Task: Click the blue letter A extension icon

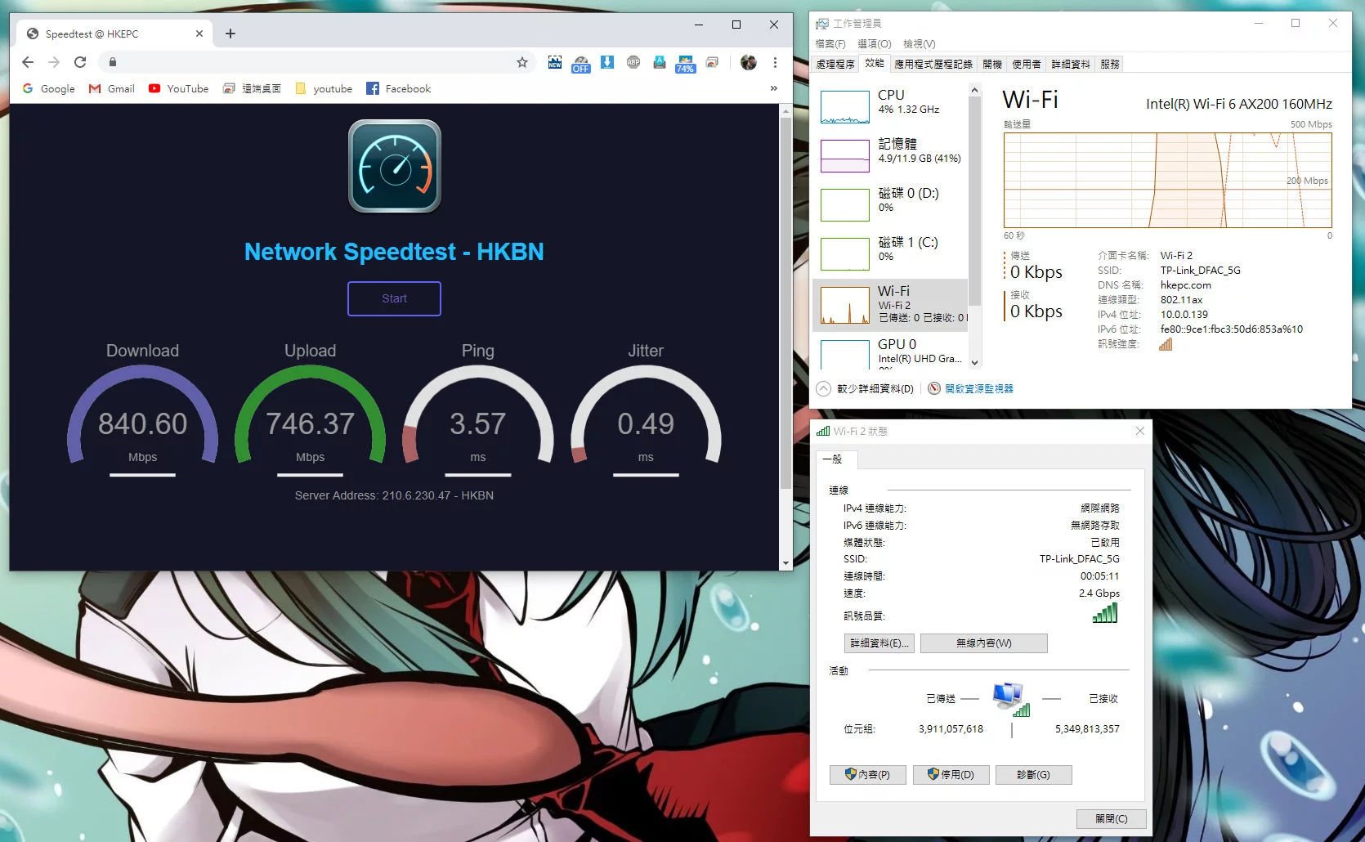Action: [x=660, y=62]
